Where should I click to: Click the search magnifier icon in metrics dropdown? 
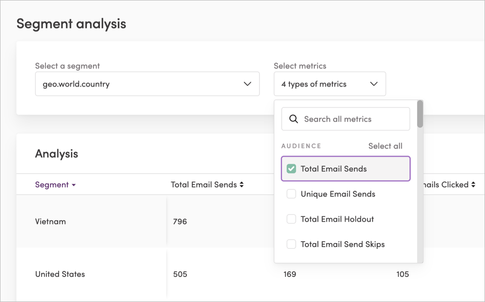tap(294, 119)
